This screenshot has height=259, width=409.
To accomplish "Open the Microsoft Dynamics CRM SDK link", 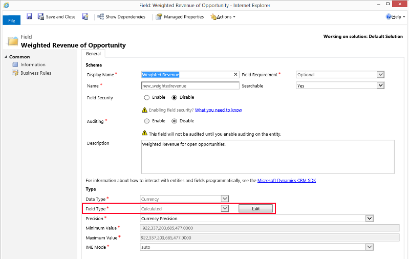I will (x=287, y=181).
